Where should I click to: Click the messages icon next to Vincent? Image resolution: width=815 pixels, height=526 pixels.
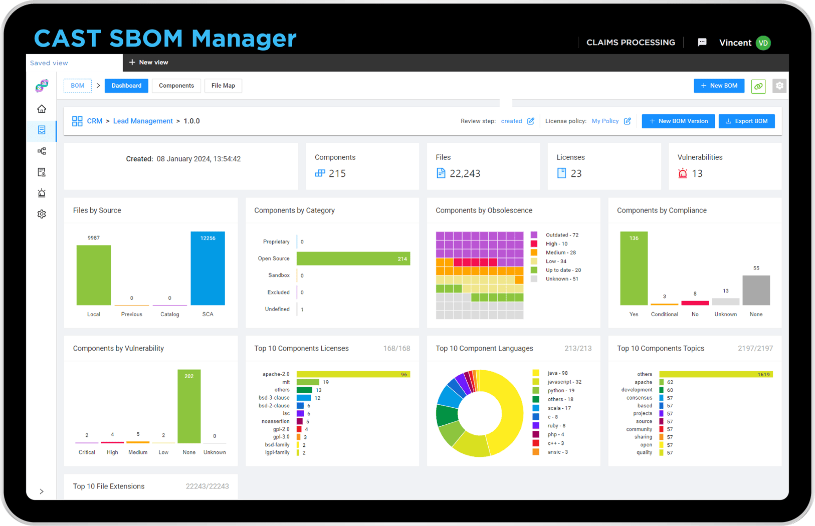(x=702, y=43)
